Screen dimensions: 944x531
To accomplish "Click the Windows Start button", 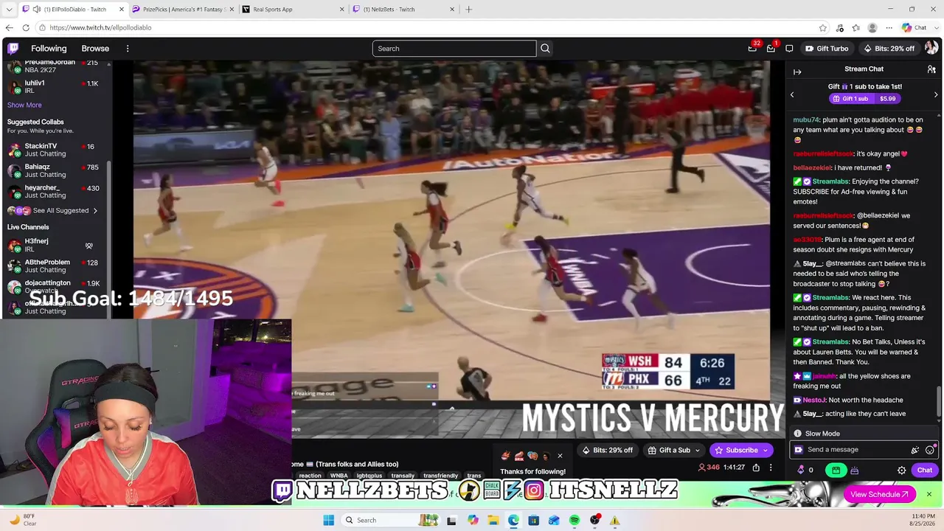I will [329, 521].
